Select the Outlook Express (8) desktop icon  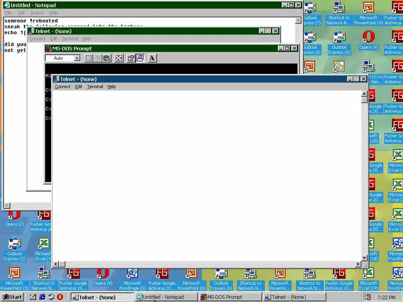(312, 42)
